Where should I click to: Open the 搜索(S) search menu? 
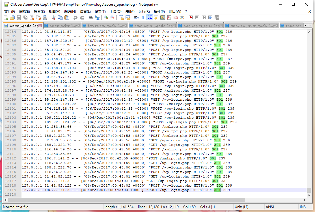coord(39,12)
